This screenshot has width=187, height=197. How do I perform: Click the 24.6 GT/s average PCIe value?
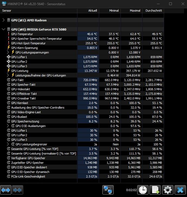[x=156, y=176]
